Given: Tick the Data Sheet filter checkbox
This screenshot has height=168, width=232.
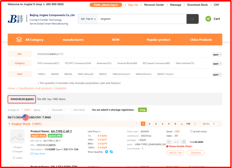Looking at the screenshot, I should (71, 110).
